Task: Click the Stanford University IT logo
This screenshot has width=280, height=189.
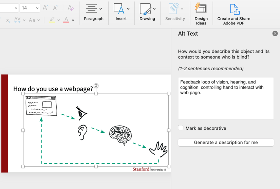Action: [149, 169]
